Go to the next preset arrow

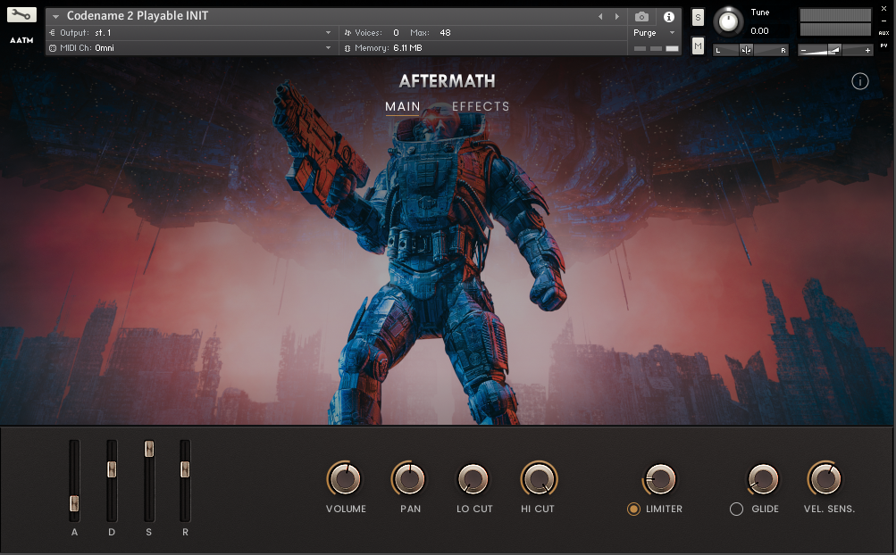(x=616, y=17)
